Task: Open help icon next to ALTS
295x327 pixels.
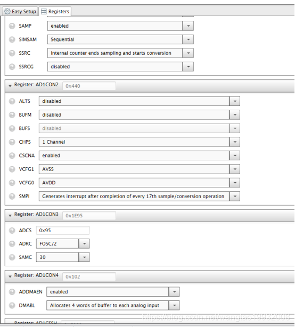Action: coord(12,101)
